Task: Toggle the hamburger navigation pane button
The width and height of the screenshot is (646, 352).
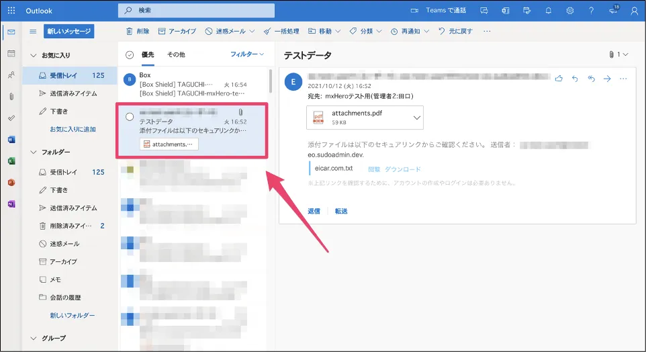Action: (x=33, y=32)
